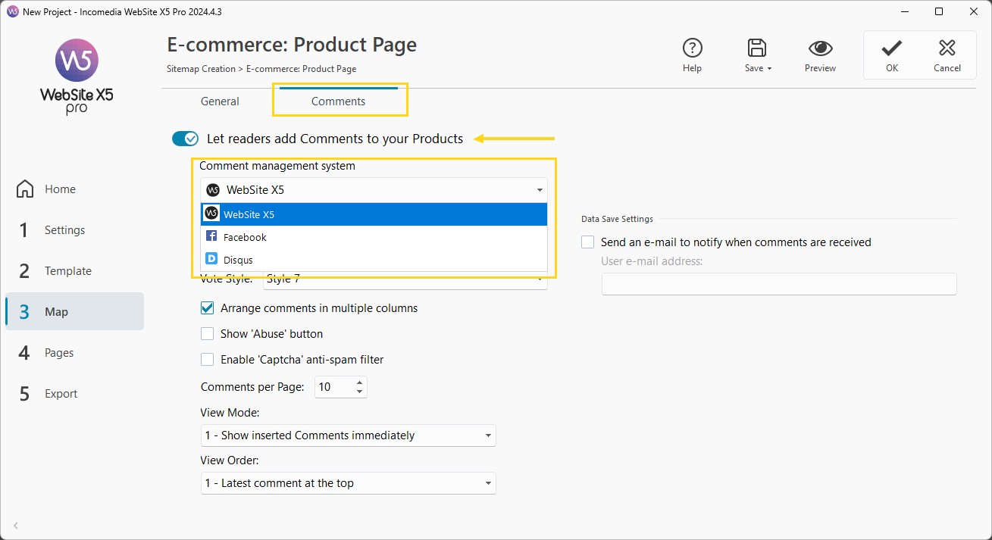Go to step 2 Template in sidebar
This screenshot has height=540, width=992.
[x=74, y=270]
